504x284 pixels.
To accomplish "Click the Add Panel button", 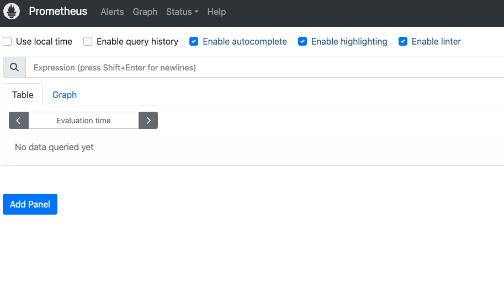I will [x=30, y=204].
